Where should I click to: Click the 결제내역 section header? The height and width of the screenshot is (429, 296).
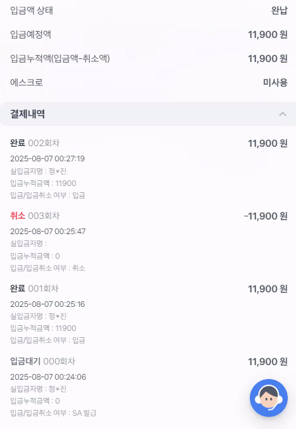click(148, 114)
